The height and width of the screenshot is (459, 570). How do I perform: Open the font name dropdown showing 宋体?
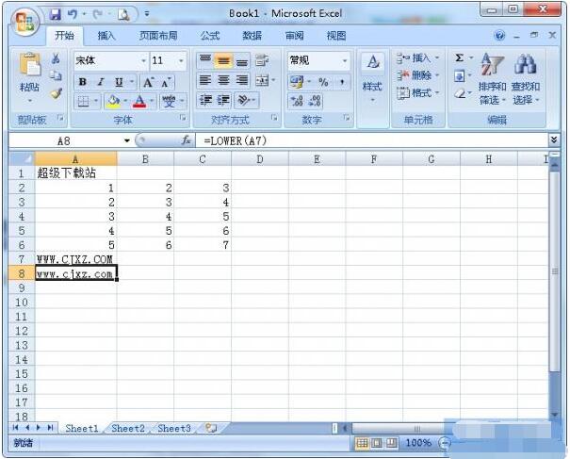111,60
